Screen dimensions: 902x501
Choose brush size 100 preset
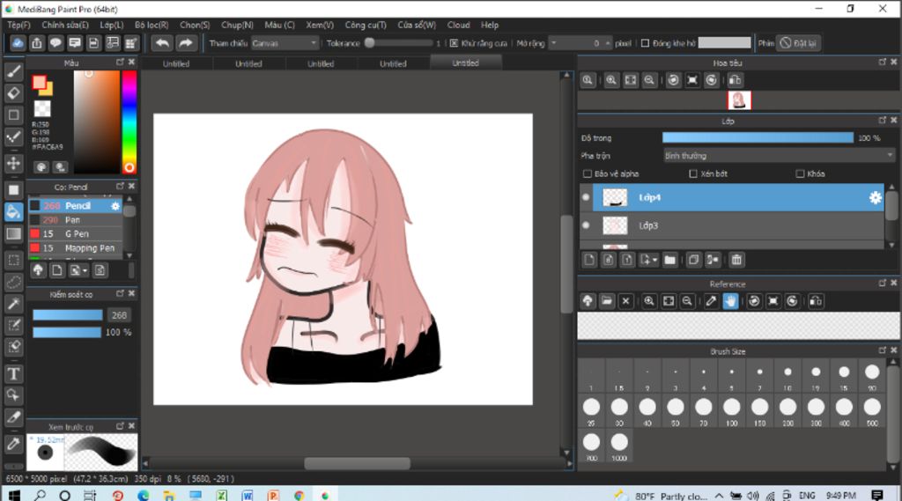pyautogui.click(x=732, y=410)
